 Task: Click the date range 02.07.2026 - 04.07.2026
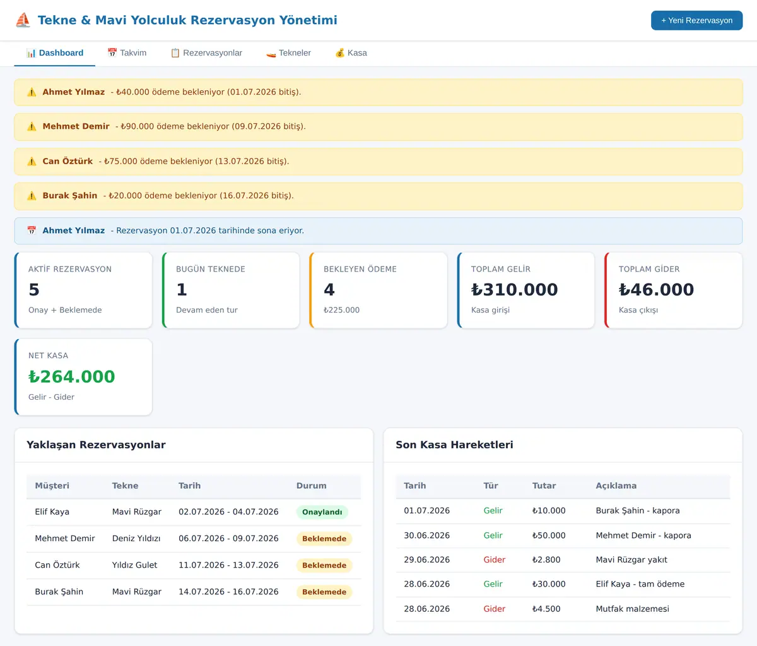[x=228, y=512]
